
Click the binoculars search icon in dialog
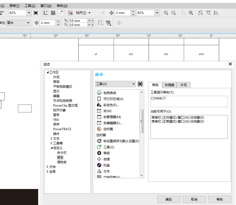pos(140,84)
